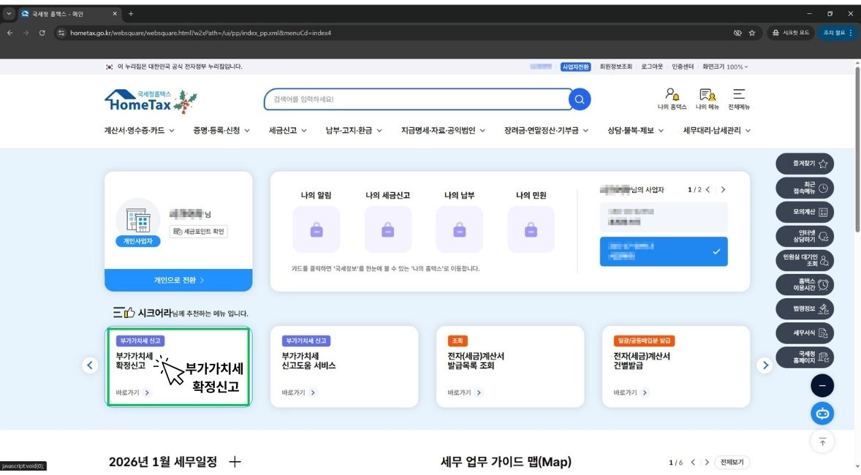The image size is (861, 475).
Task: Open 나의 메뉴 icon
Action: tap(708, 99)
